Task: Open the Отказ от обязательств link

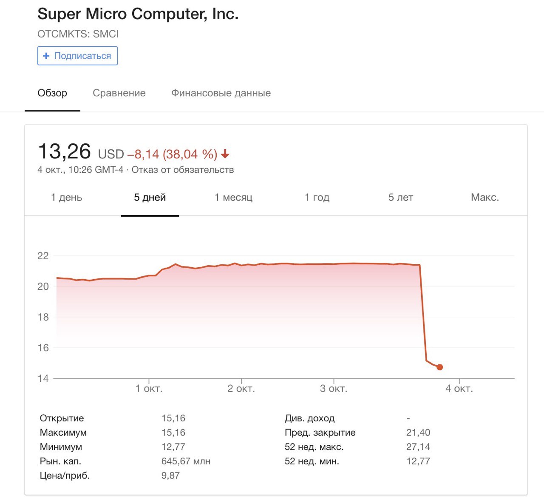Action: [x=183, y=170]
